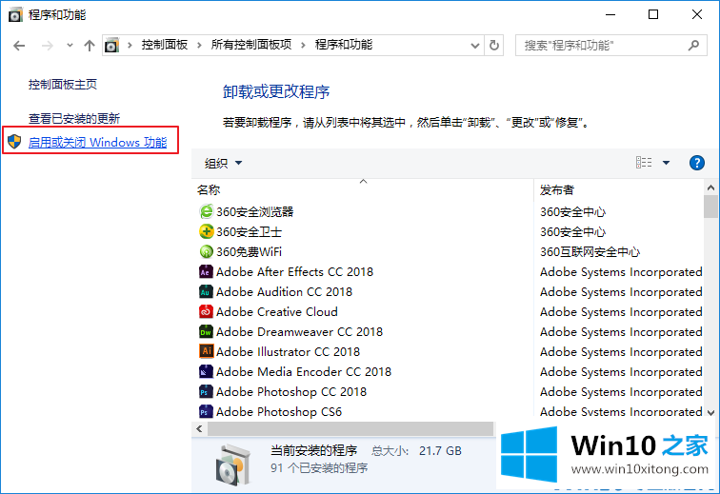Open 启用或关闭 Windows 功能 link
Image resolution: width=720 pixels, height=494 pixels.
97,142
